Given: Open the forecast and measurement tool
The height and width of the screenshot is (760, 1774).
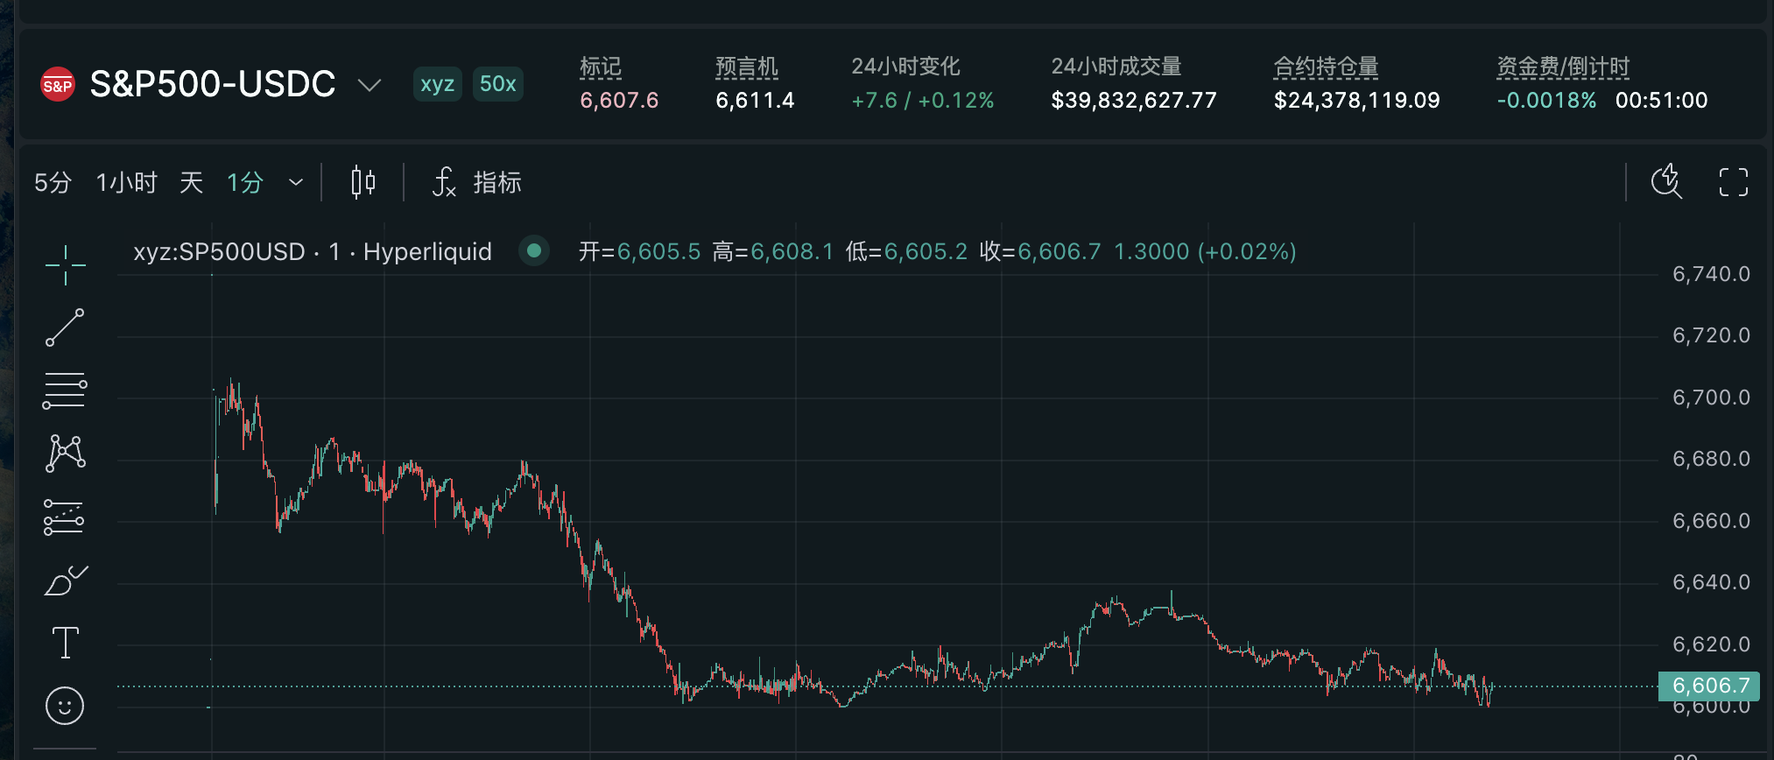Looking at the screenshot, I should (65, 517).
